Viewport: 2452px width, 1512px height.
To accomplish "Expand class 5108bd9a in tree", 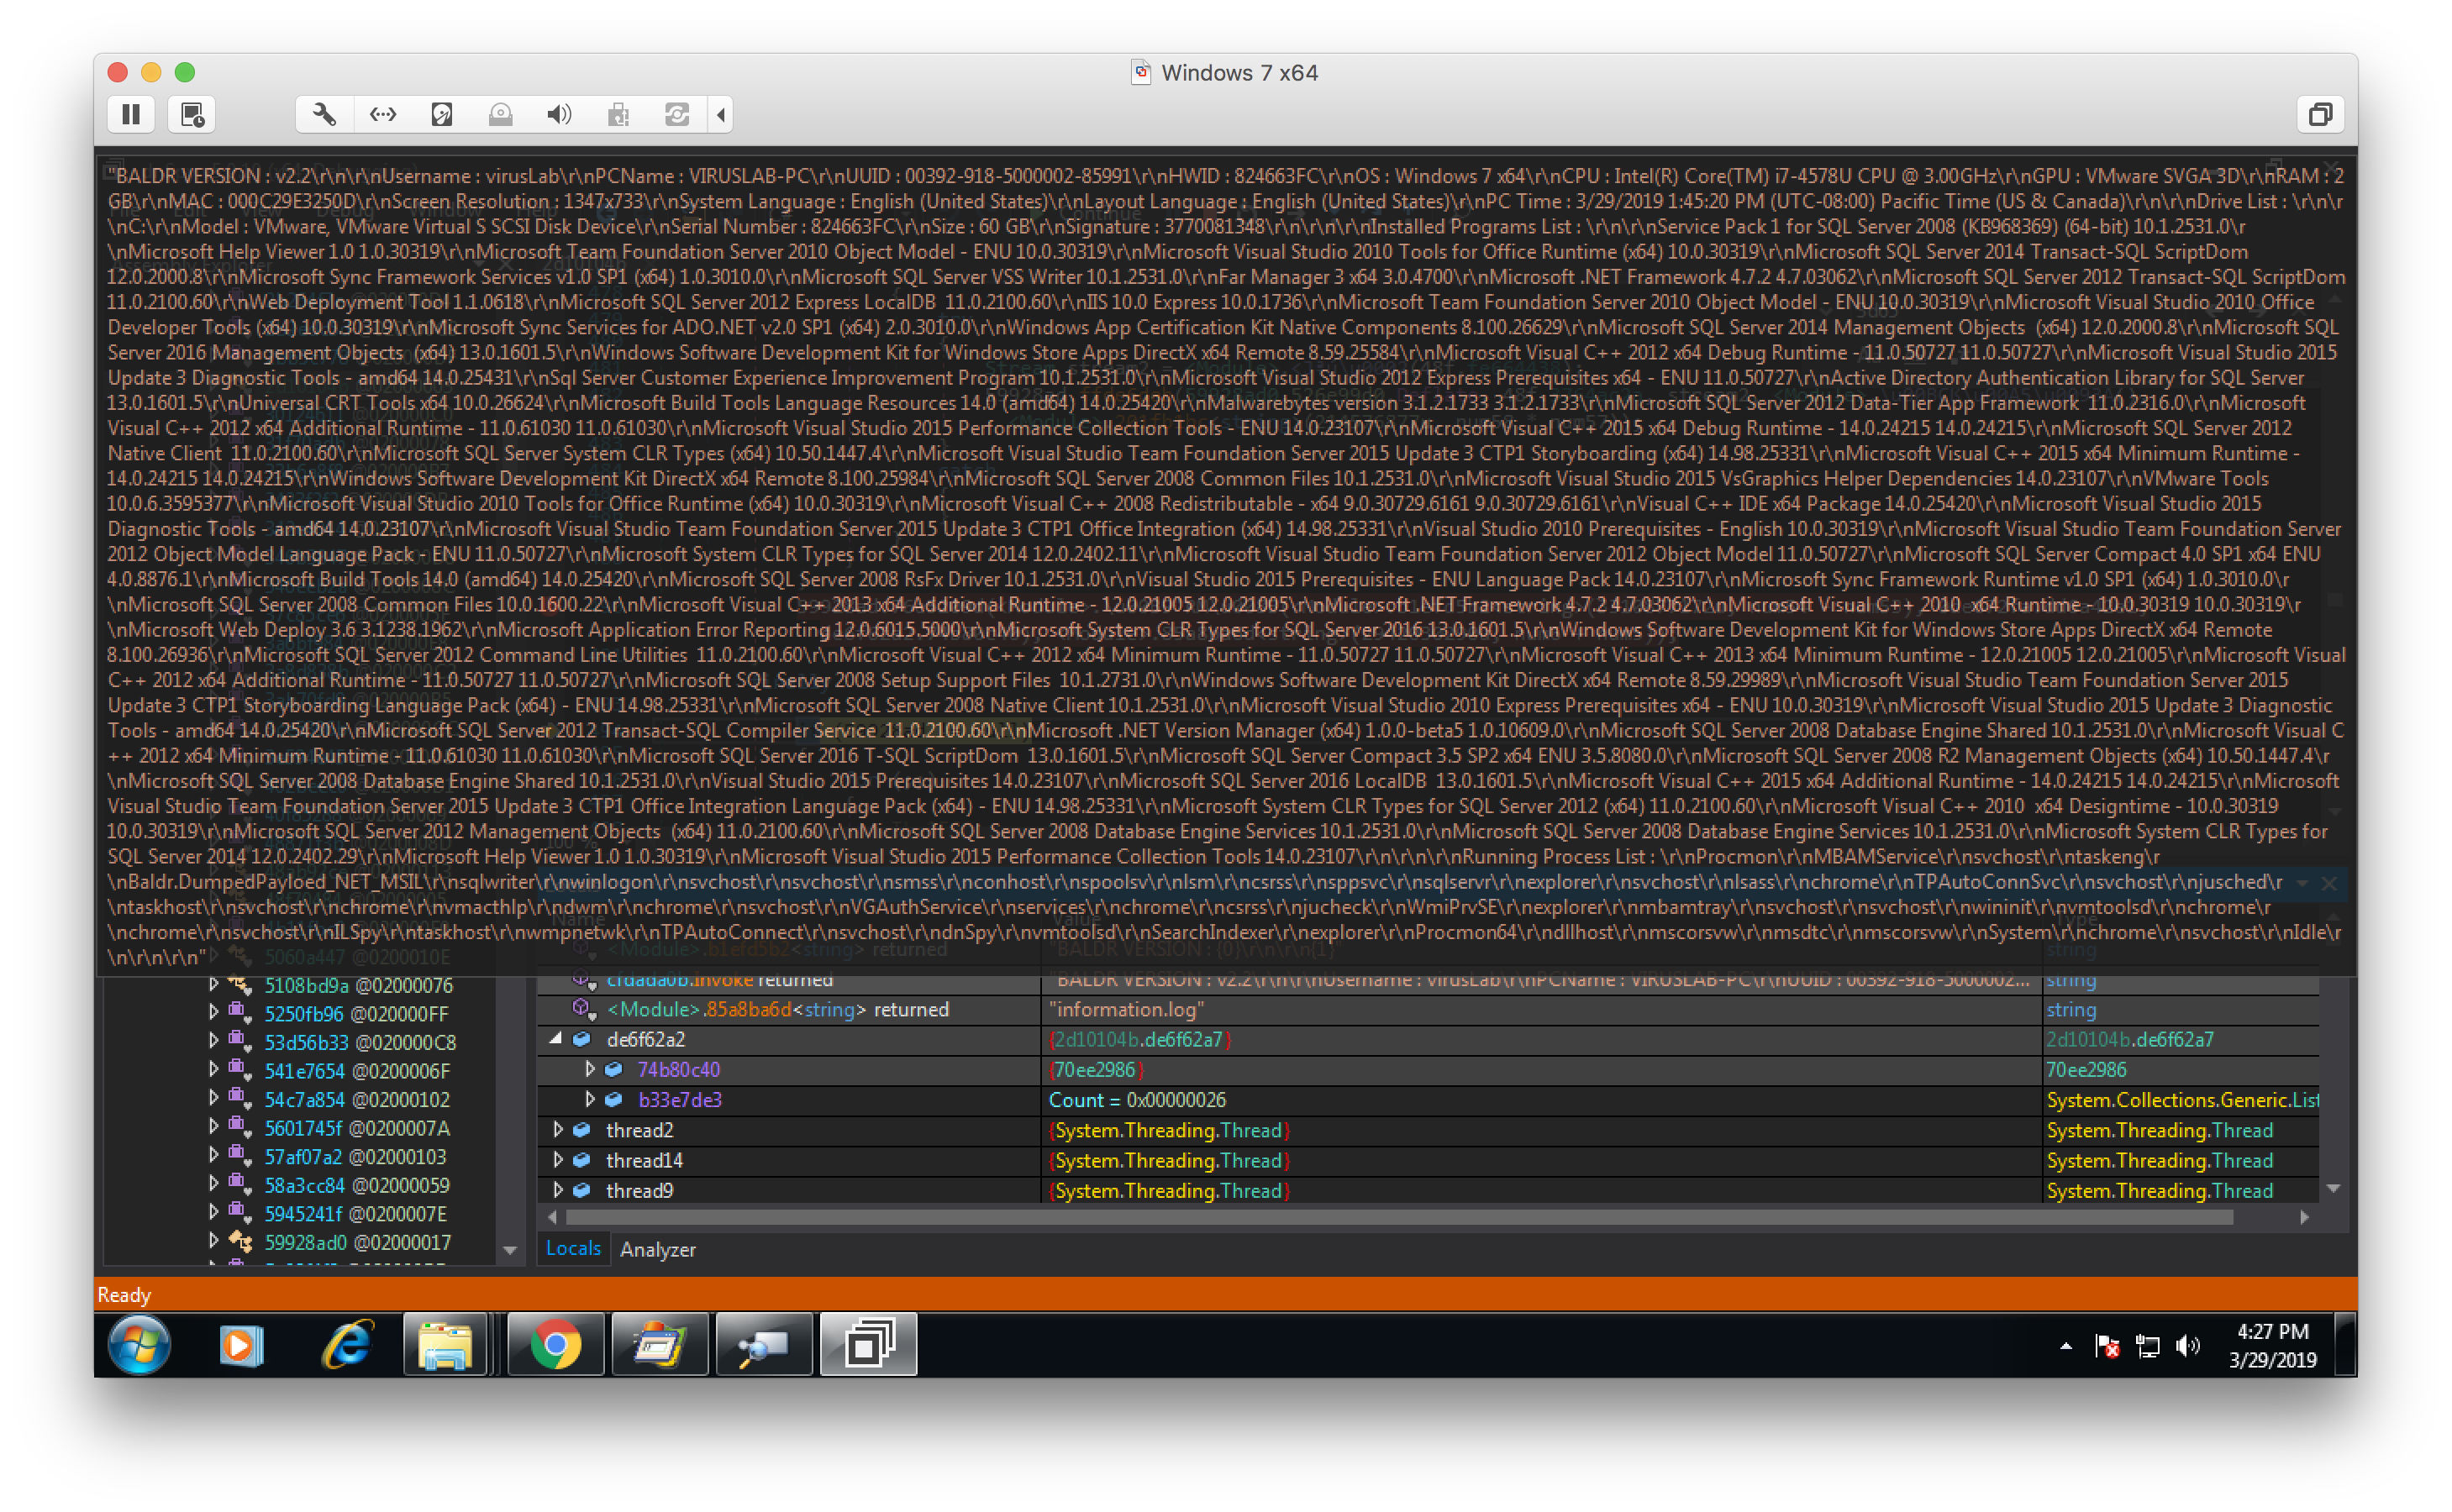I will (213, 984).
